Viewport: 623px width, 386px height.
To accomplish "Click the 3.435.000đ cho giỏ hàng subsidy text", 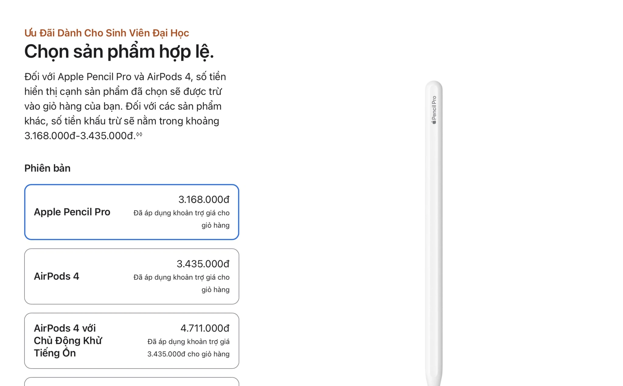I will point(188,354).
